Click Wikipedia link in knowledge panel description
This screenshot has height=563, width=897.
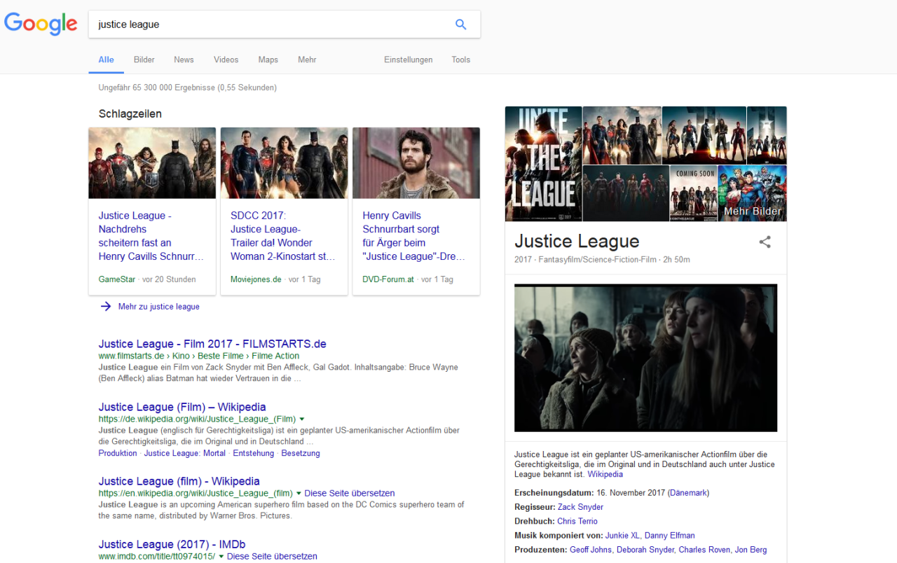click(x=605, y=474)
